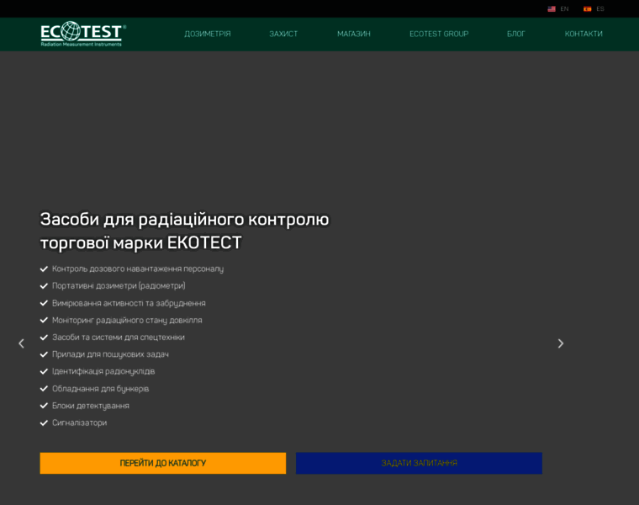The height and width of the screenshot is (505, 639).
Task: Select Обладнання для бункерів
Action: tap(101, 389)
